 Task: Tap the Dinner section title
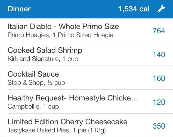pos(19,9)
